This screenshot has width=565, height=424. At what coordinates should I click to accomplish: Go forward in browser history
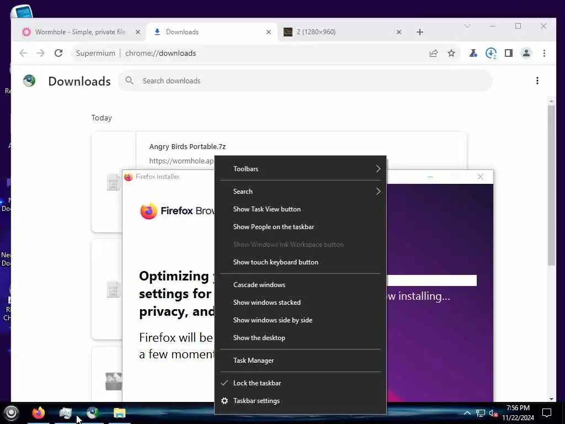(x=41, y=54)
